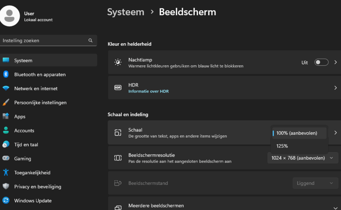The height and width of the screenshot is (210, 341).
Task: Click the Persoonlijke instellingen brush icon
Action: pos(6,102)
